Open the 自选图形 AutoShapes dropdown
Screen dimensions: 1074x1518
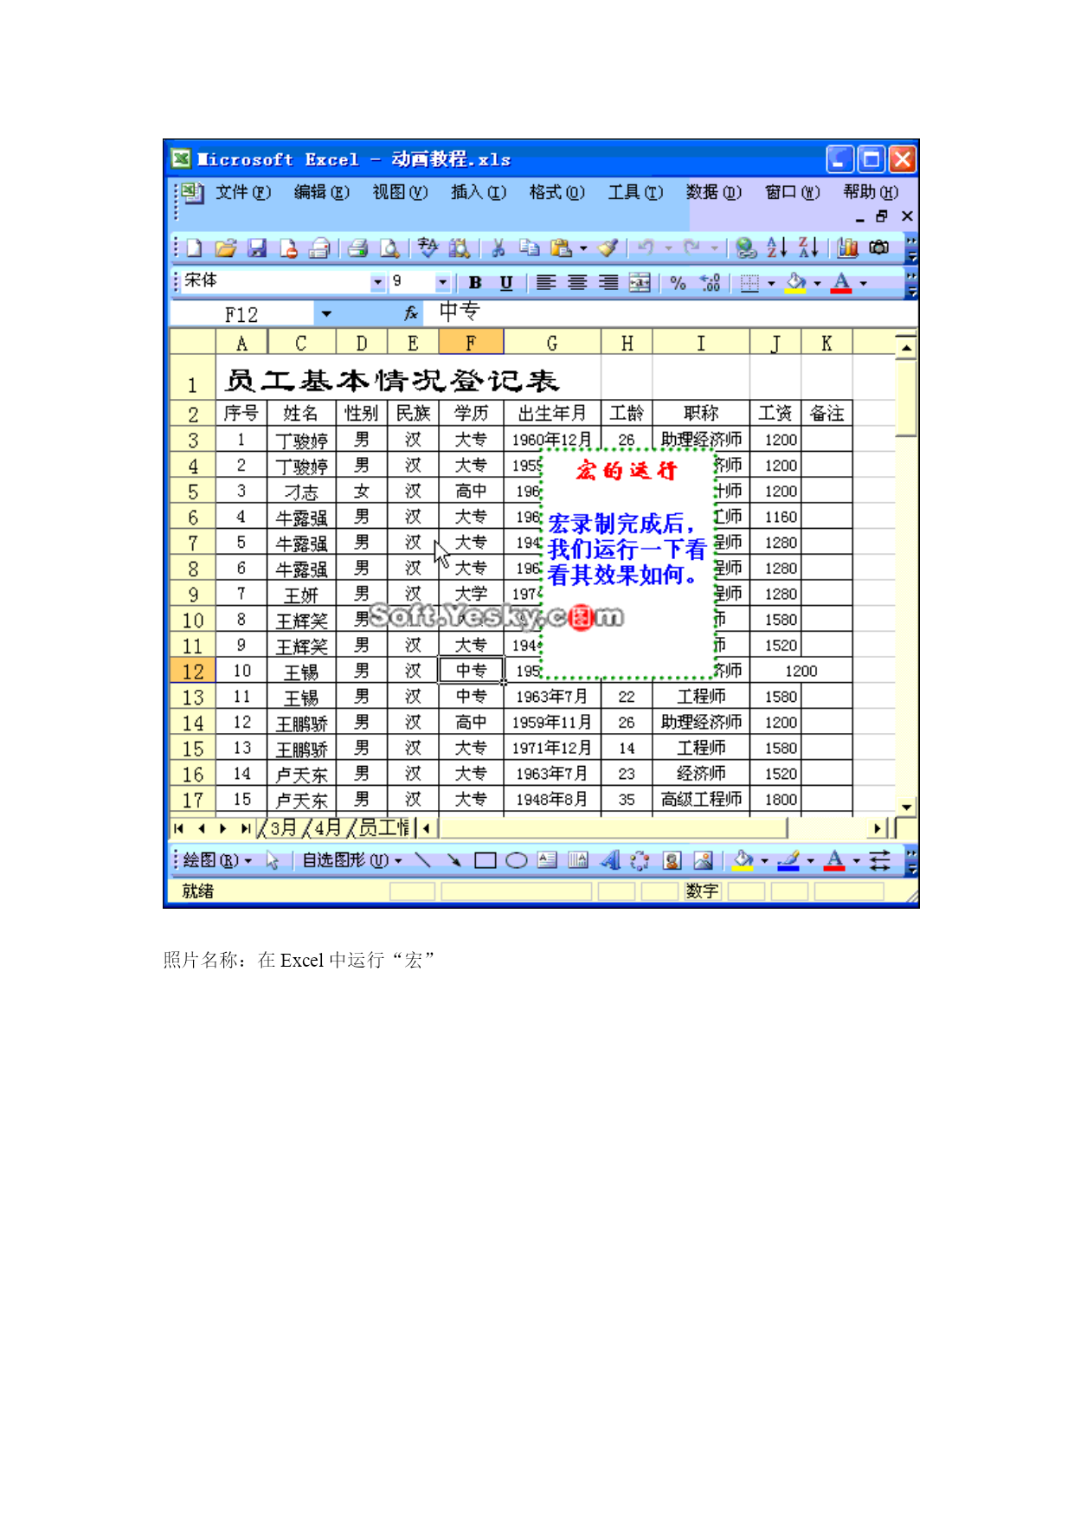(x=351, y=860)
